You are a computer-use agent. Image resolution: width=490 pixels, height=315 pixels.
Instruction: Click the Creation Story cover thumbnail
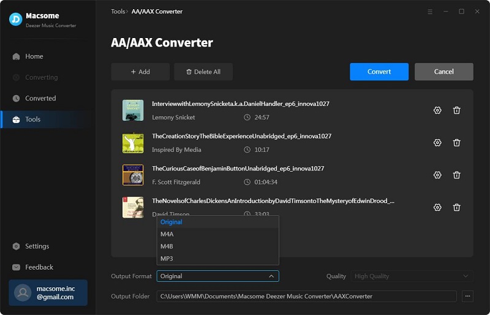coord(133,143)
